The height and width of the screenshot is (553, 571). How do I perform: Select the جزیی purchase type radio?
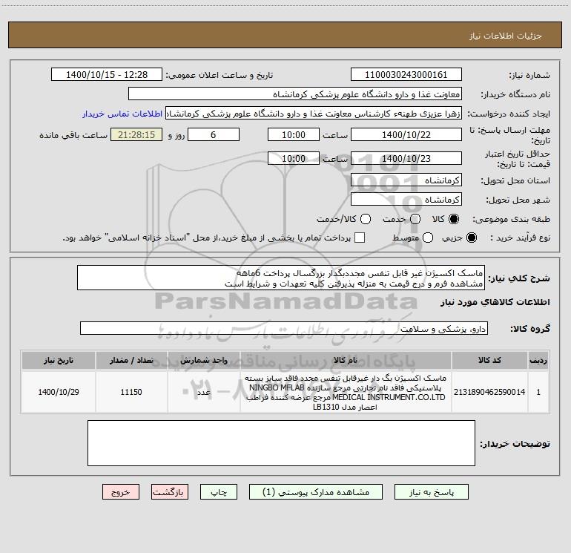pyautogui.click(x=471, y=238)
